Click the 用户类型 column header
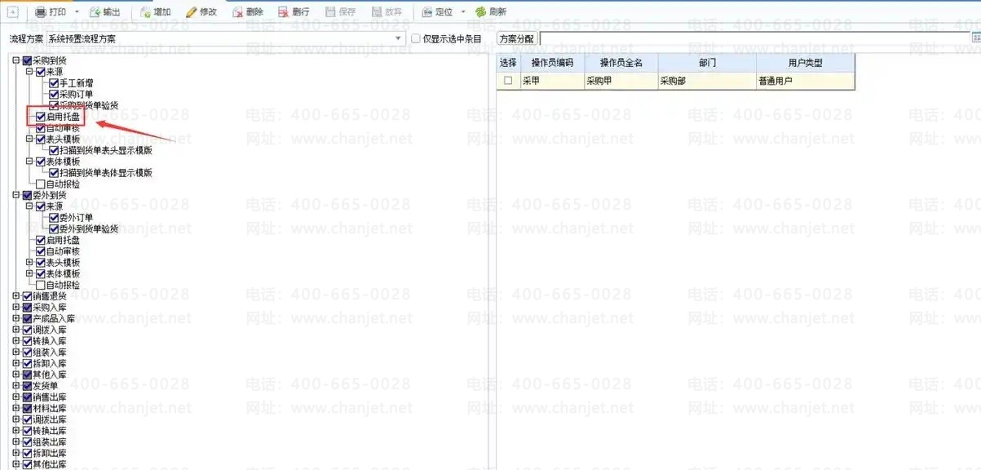This screenshot has height=470, width=981. pos(805,62)
